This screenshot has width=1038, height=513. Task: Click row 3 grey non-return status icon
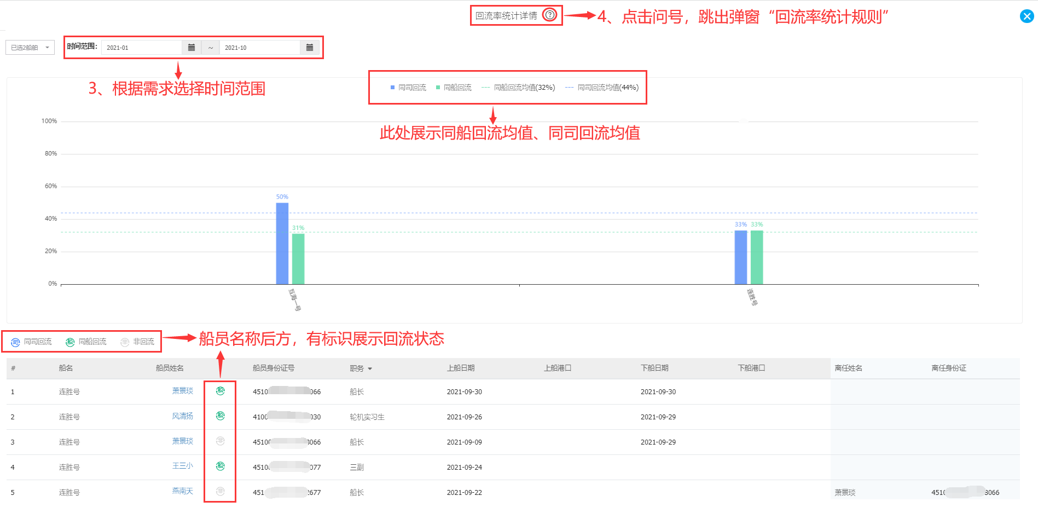click(x=221, y=441)
